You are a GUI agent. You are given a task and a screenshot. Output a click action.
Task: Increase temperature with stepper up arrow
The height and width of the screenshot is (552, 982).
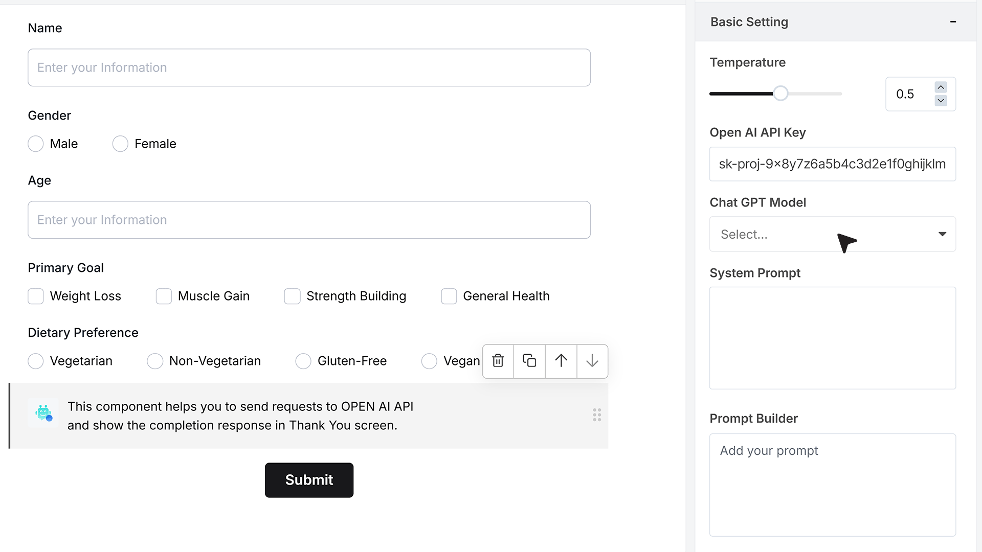941,87
